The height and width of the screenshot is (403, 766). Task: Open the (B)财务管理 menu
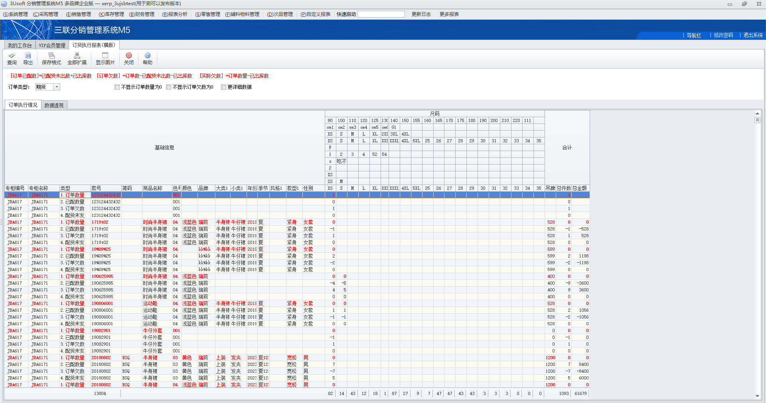coord(142,14)
